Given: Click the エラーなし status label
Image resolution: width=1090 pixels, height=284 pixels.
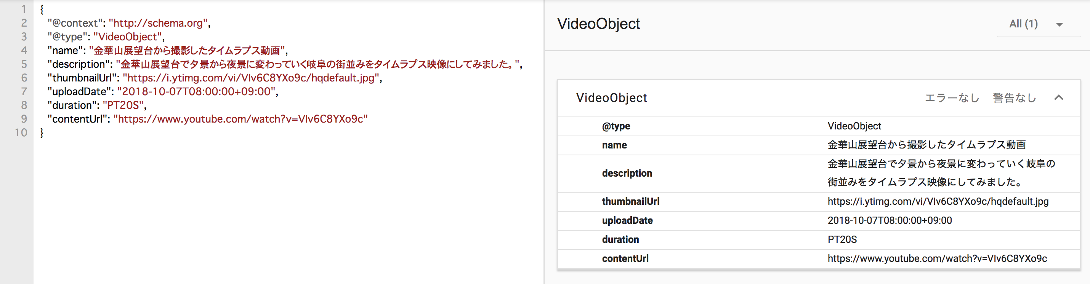Looking at the screenshot, I should tap(952, 98).
